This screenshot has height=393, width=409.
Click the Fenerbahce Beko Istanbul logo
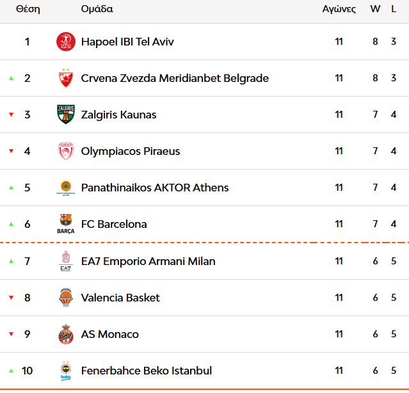click(65, 371)
